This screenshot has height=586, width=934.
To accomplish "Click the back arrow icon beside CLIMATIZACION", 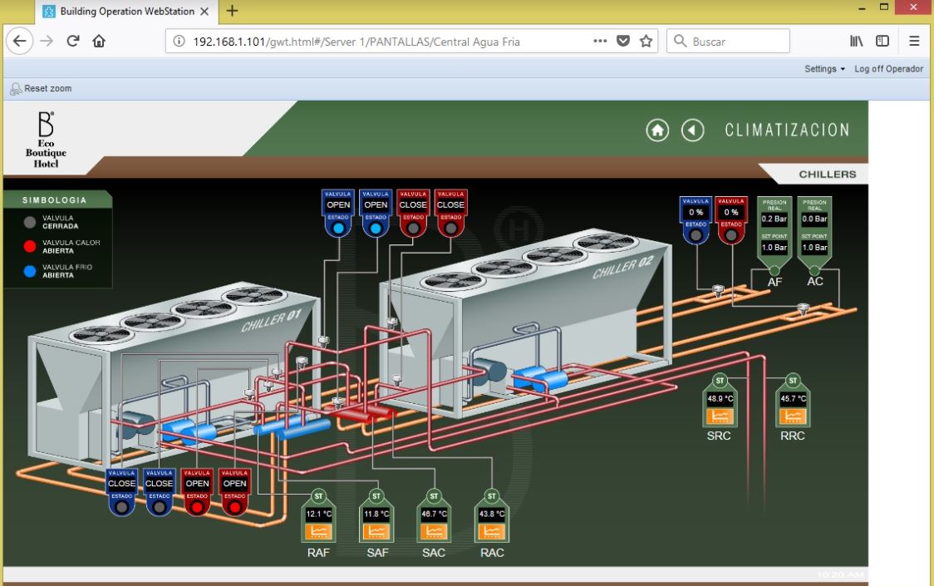I will coord(693,130).
